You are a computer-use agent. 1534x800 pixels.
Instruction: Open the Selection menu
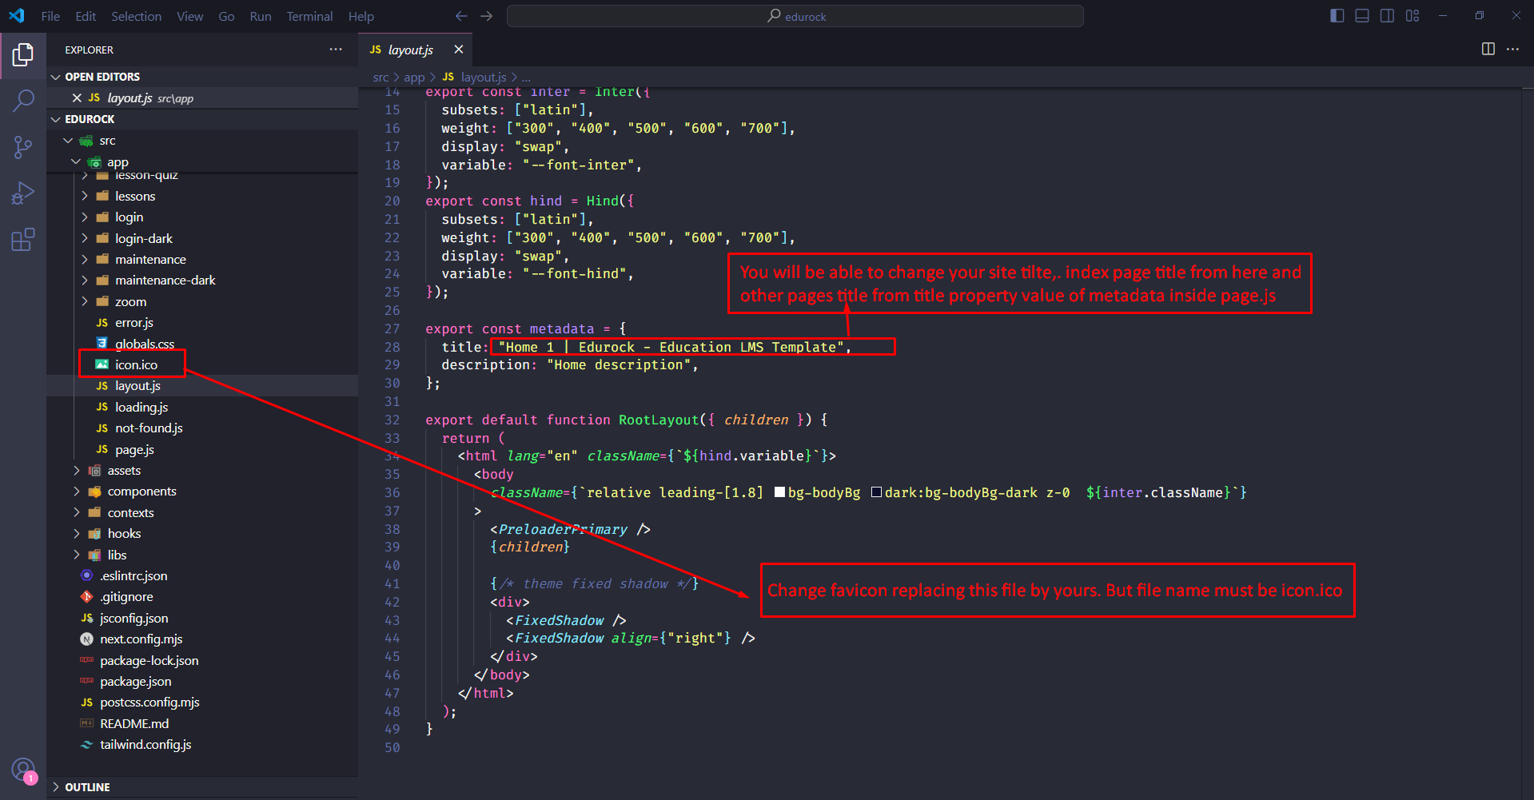coord(136,16)
